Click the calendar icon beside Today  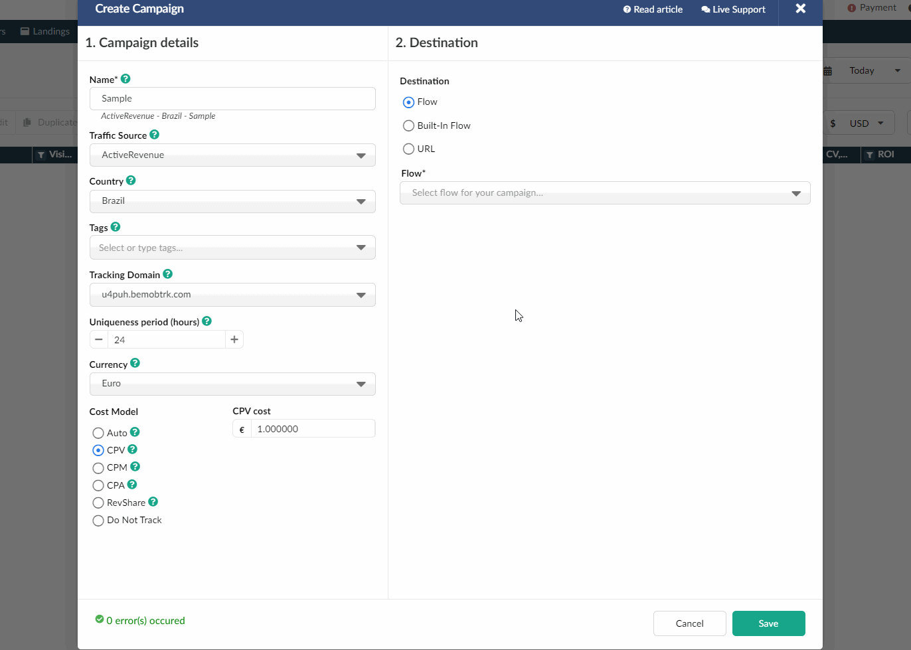pos(828,71)
